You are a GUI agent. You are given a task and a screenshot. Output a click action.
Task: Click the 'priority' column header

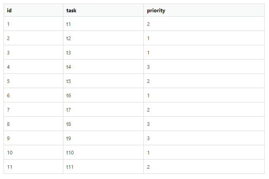[x=156, y=11]
